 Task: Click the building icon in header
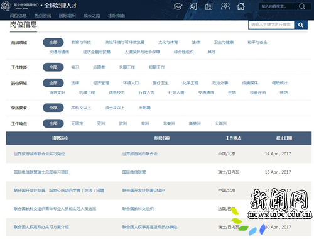point(208,6)
